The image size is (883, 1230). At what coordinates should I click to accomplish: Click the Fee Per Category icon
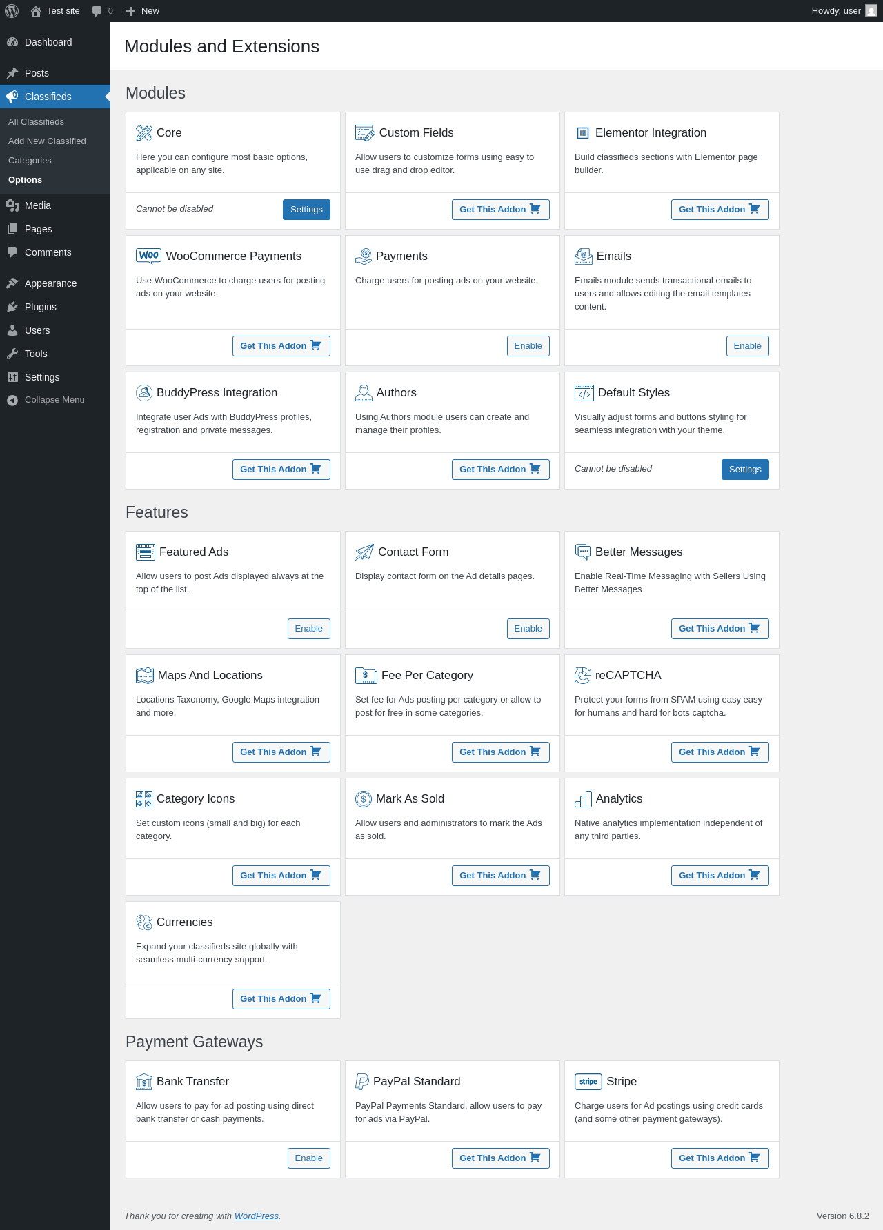[366, 675]
